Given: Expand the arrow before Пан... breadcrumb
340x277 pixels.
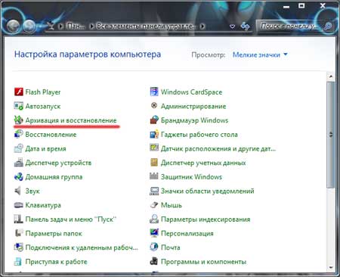Looking at the screenshot, I should 60,26.
